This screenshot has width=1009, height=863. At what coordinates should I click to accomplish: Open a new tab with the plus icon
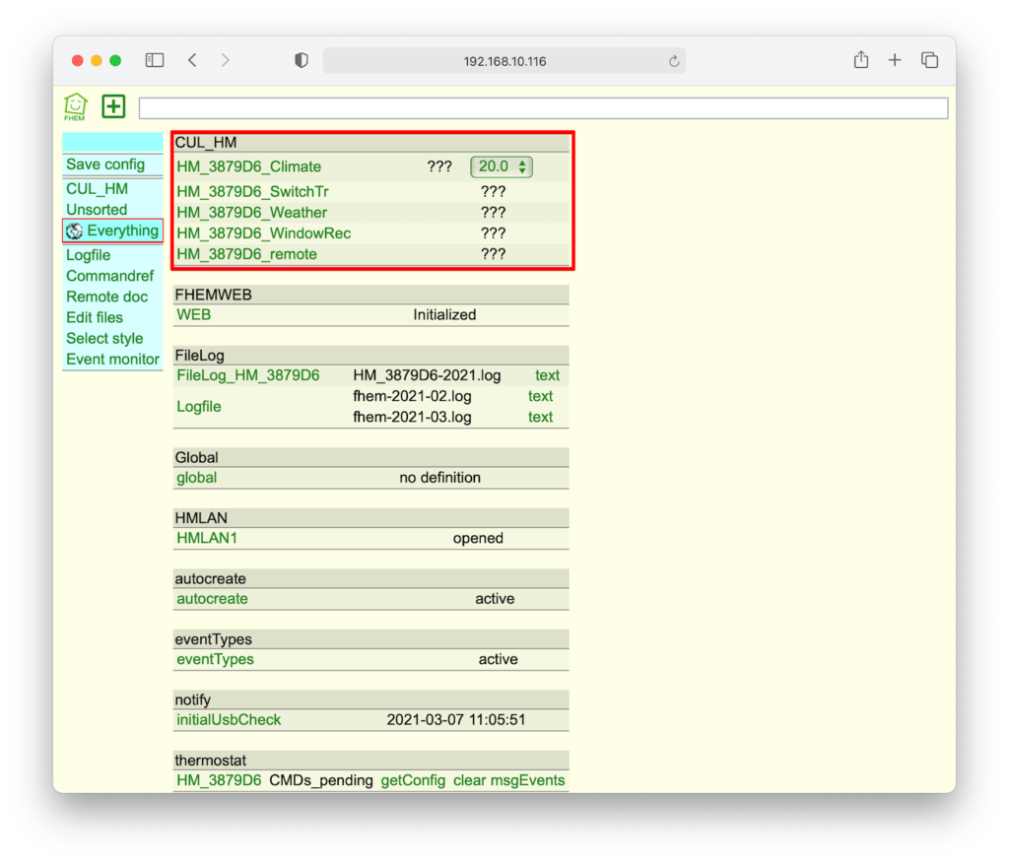[895, 60]
